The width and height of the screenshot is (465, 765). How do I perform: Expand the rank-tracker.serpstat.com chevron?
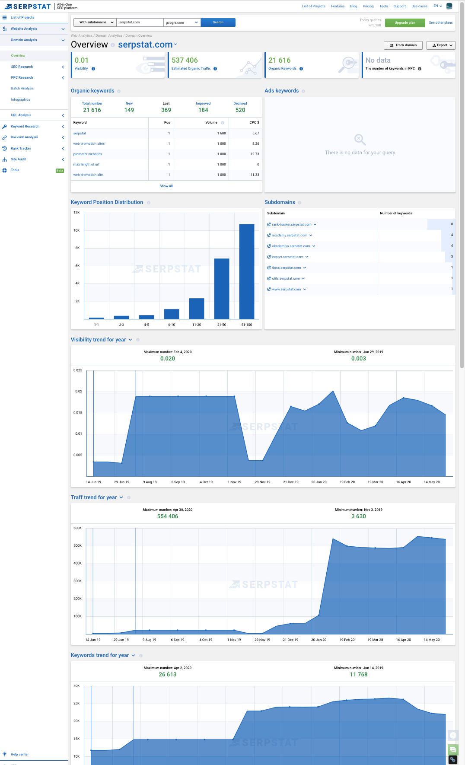(x=315, y=225)
